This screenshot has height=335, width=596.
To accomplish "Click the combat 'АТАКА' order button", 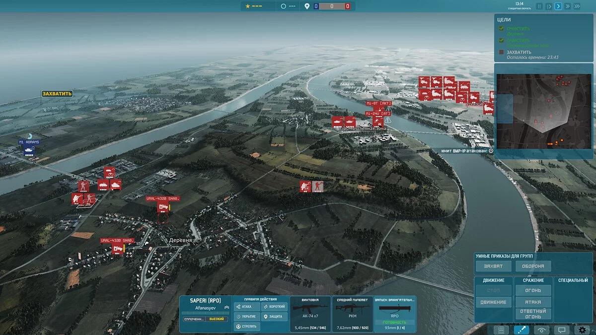I will 533,302.
